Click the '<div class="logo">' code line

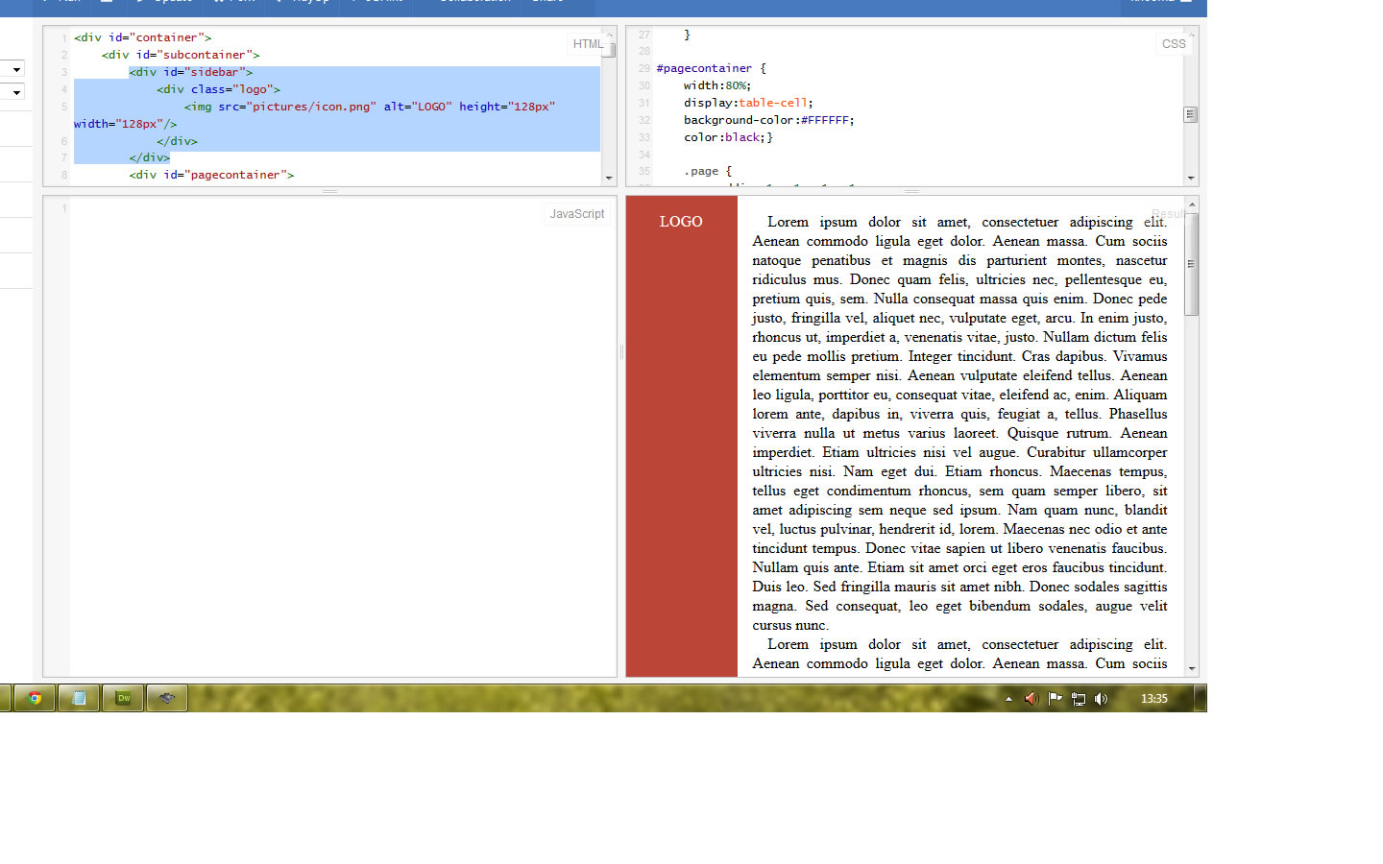click(x=219, y=89)
